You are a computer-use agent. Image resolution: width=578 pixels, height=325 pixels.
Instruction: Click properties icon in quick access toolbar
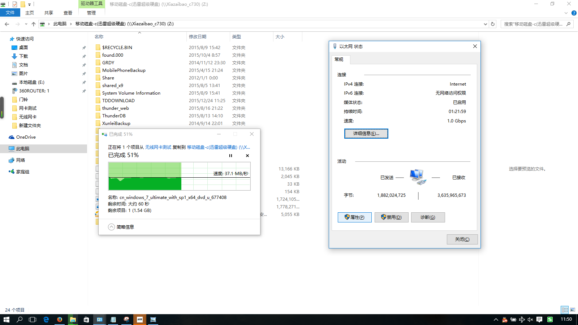(x=15, y=4)
